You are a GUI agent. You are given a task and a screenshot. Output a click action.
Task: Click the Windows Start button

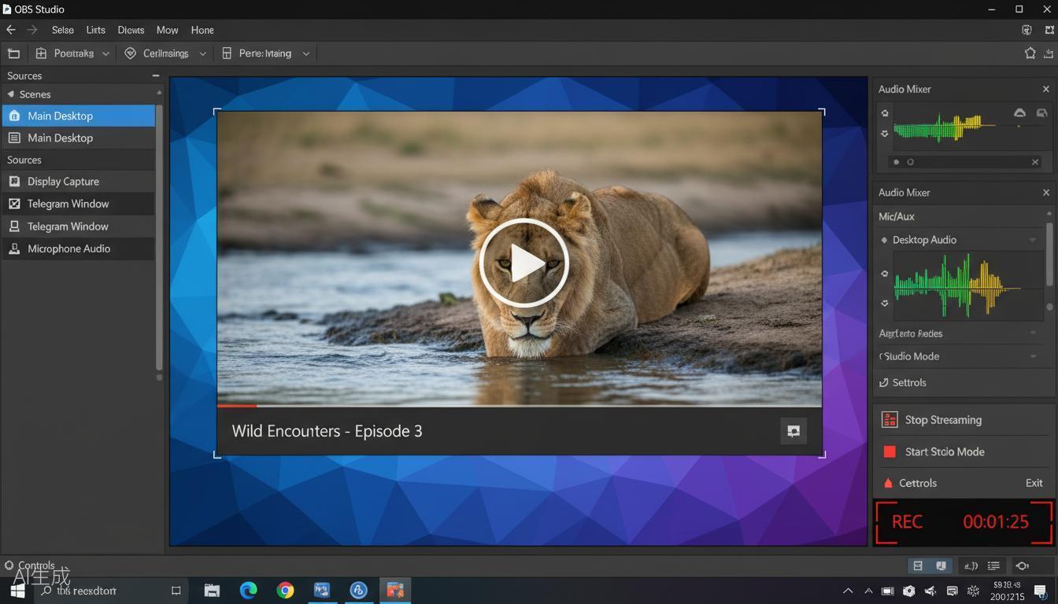17,591
